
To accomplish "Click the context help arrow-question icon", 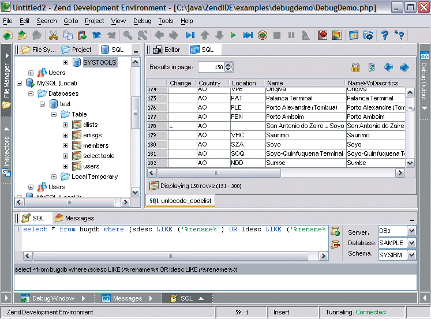I will click(x=399, y=35).
